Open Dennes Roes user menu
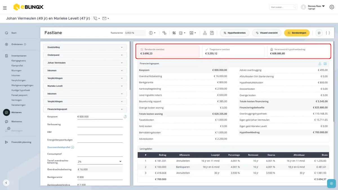 click(x=313, y=7)
